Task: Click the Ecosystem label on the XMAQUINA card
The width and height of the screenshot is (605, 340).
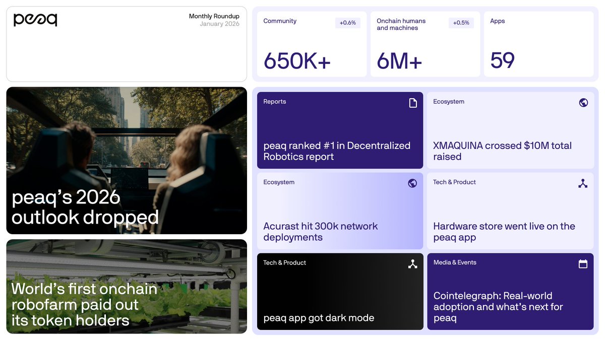Action: [x=449, y=101]
